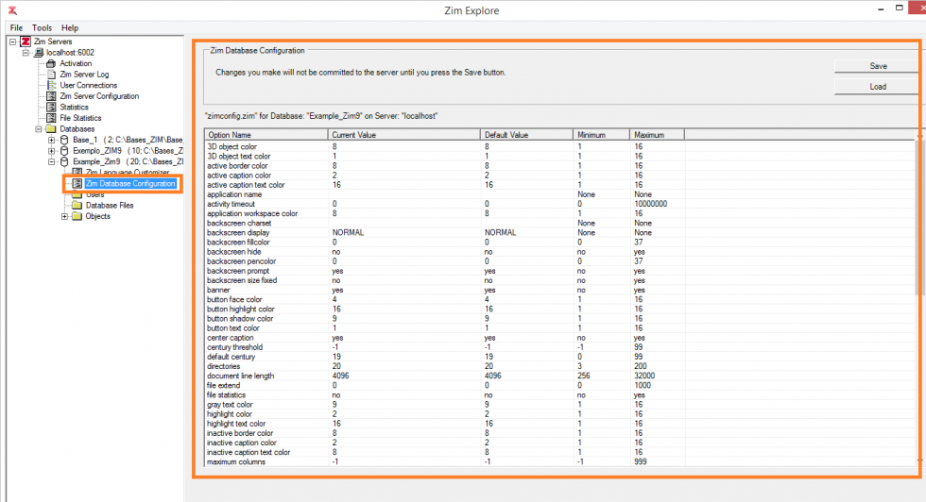Click the Database Files folder icon
The image size is (926, 502).
[77, 206]
